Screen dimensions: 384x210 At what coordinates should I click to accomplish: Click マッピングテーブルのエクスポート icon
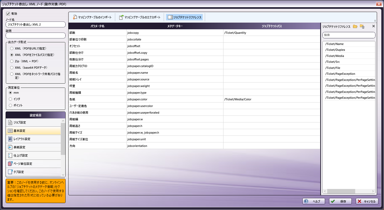pos(121,17)
